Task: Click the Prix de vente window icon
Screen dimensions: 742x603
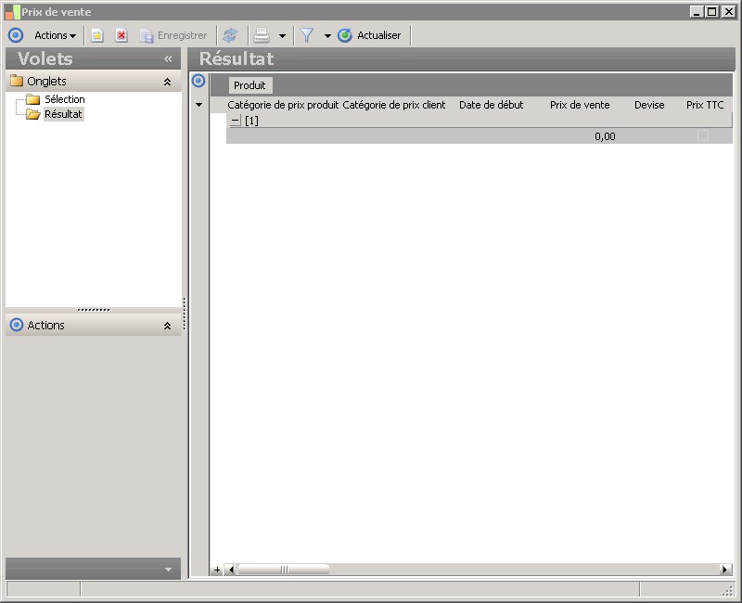Action: pos(13,12)
